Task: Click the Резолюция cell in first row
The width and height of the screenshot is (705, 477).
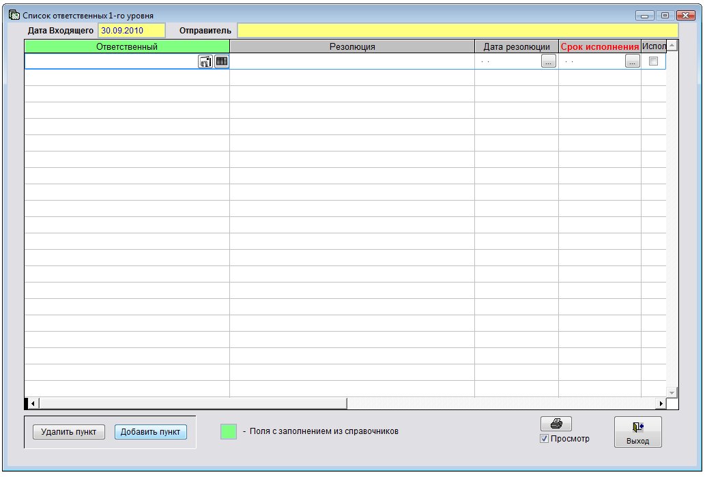Action: coord(352,61)
